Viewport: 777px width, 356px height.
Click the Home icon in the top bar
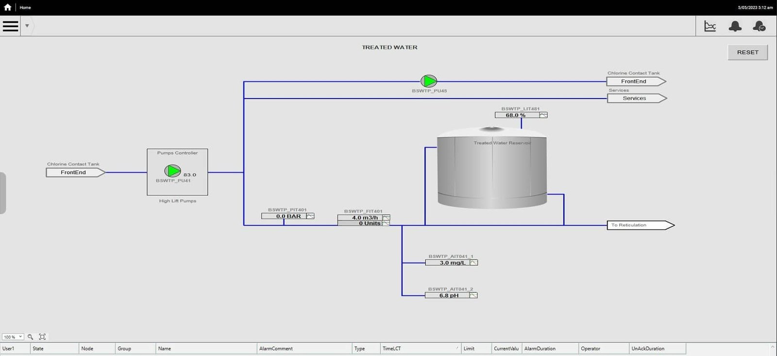pyautogui.click(x=7, y=7)
